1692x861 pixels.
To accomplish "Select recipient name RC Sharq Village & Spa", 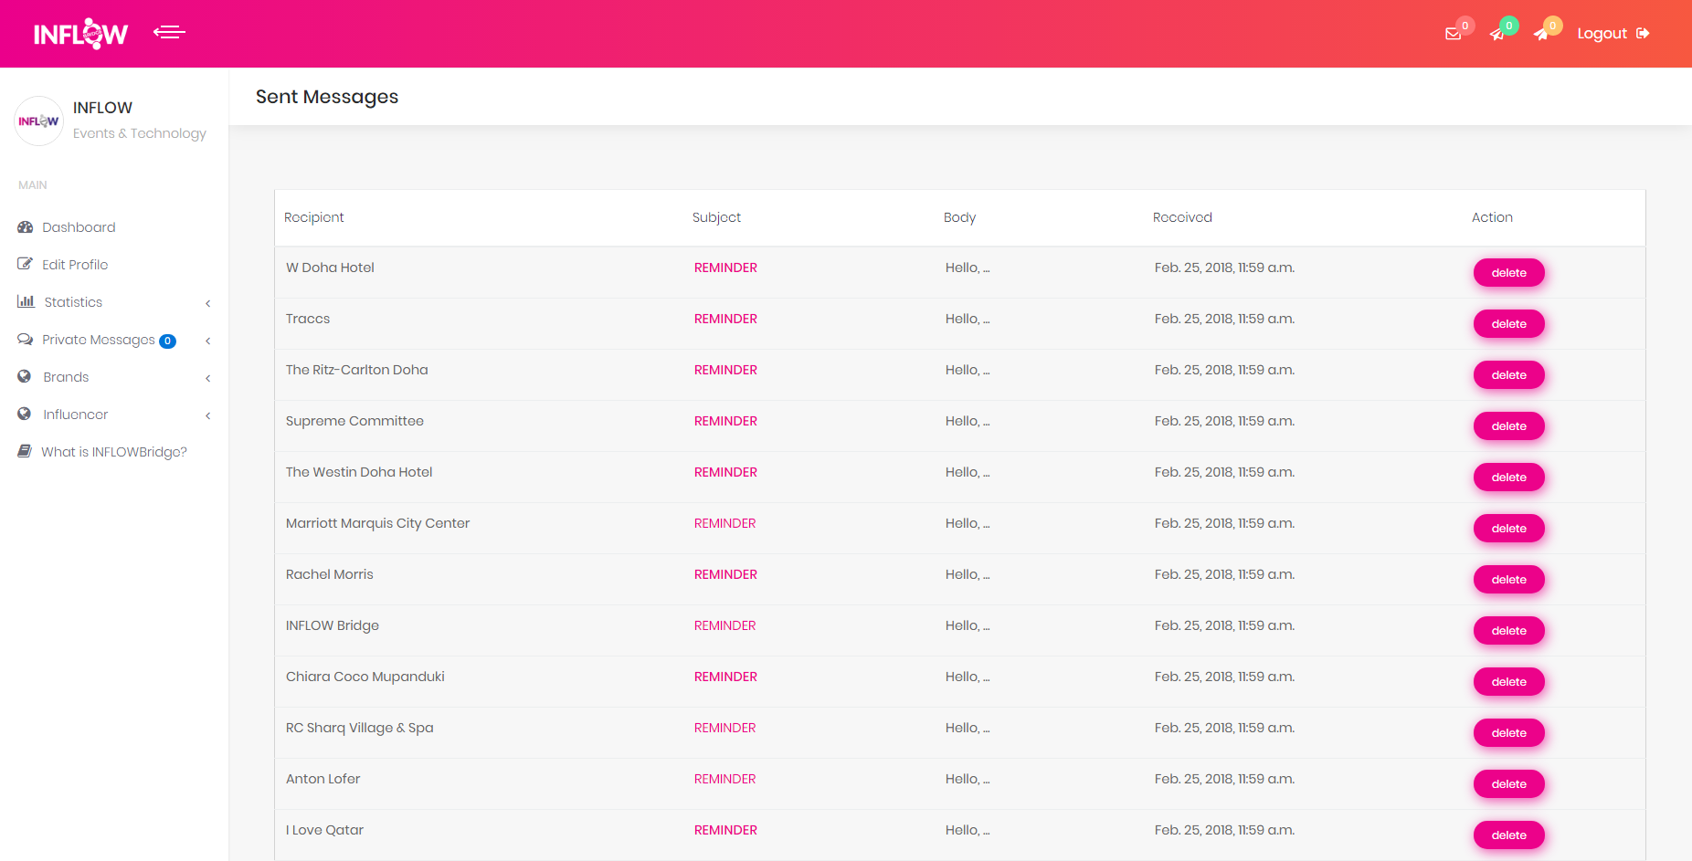I will 360,728.
